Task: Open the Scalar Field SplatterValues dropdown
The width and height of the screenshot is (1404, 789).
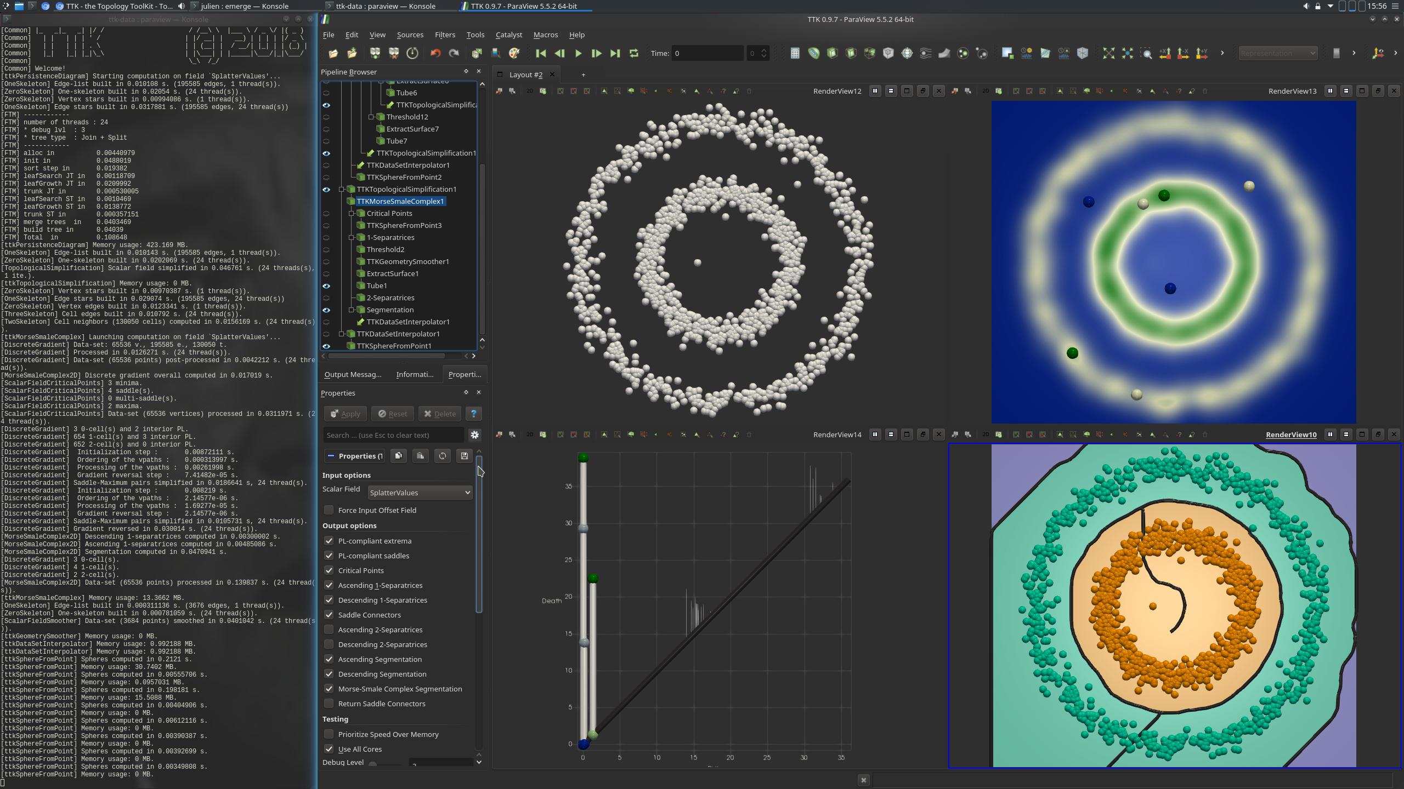Action: [x=420, y=493]
